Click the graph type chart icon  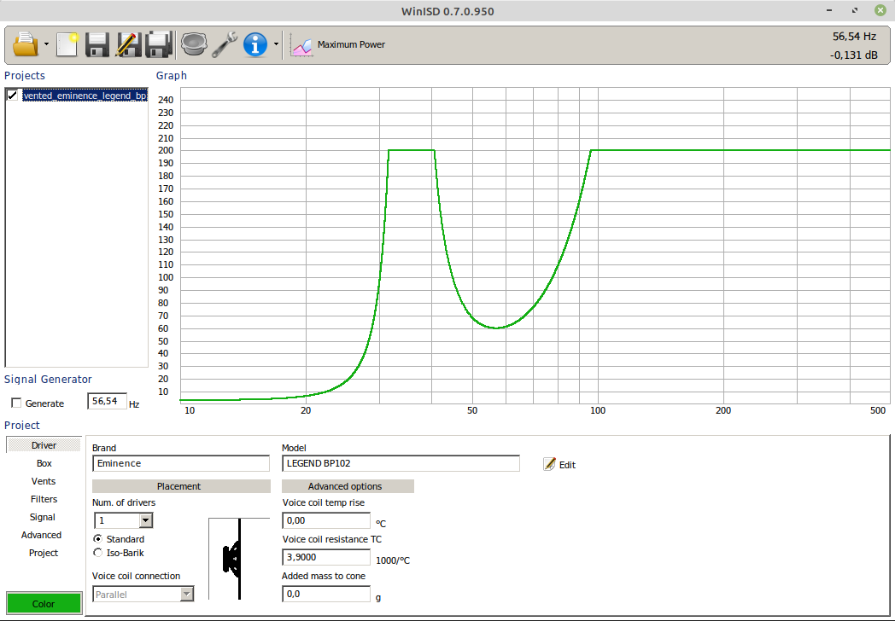click(x=301, y=45)
